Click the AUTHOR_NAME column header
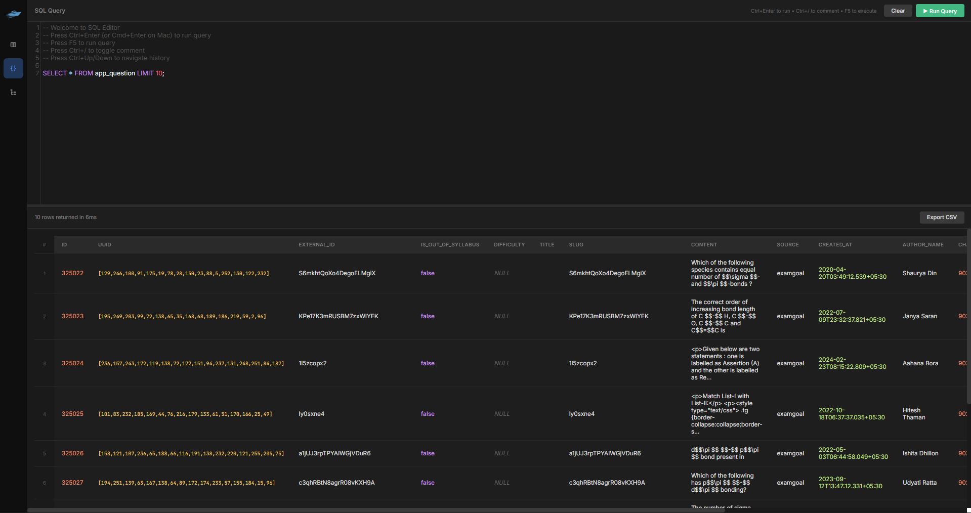This screenshot has height=513, width=971. (922, 245)
